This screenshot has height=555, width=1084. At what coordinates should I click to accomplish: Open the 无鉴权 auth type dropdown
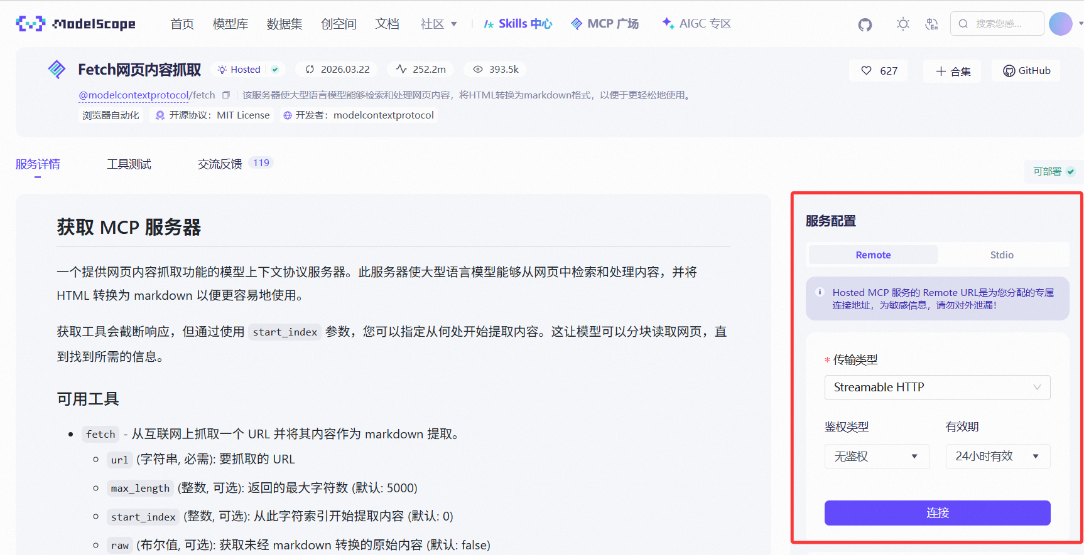click(876, 457)
